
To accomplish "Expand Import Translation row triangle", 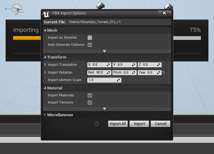I will 45,65.
